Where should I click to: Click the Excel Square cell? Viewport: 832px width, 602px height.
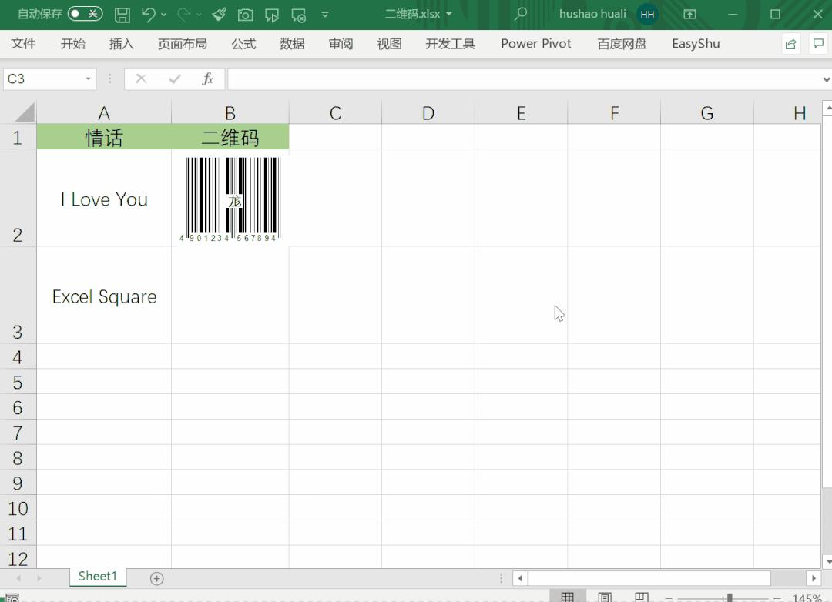tap(104, 296)
